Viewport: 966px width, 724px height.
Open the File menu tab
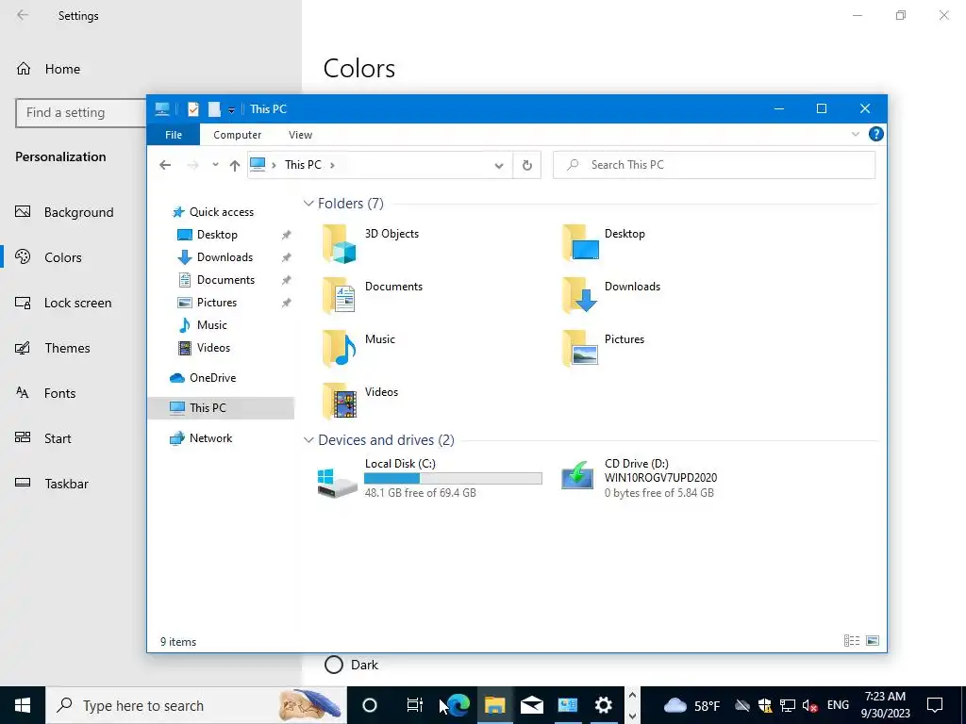[174, 135]
